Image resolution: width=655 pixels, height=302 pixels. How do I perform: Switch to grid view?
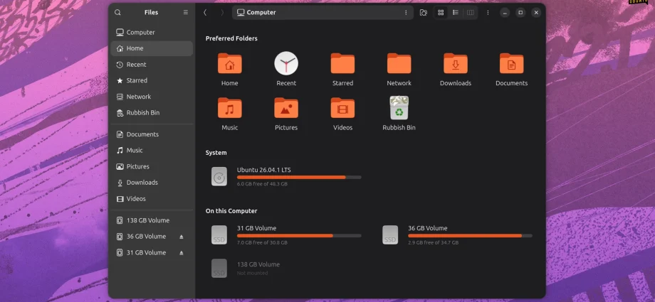click(x=441, y=13)
